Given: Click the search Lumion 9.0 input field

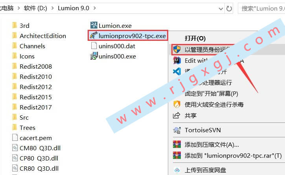Looking at the screenshot, I should 261,9.
